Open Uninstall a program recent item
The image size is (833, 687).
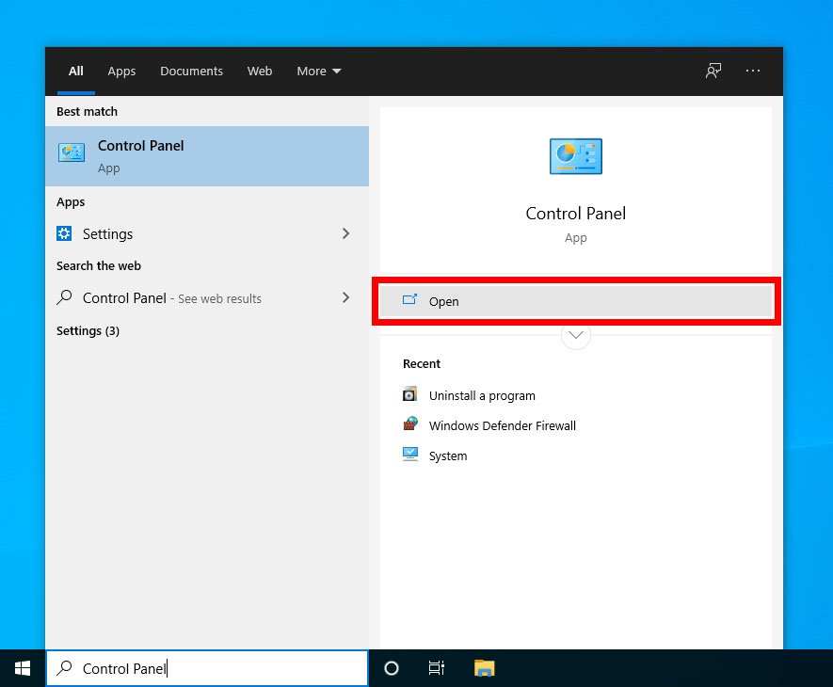(x=482, y=396)
